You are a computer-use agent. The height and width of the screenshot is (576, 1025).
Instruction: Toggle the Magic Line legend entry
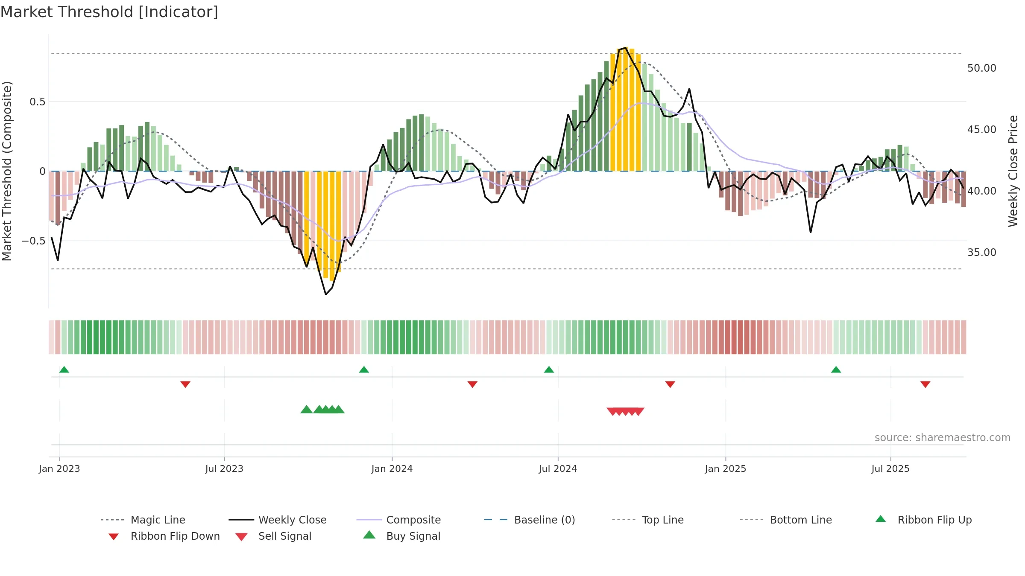(x=143, y=520)
